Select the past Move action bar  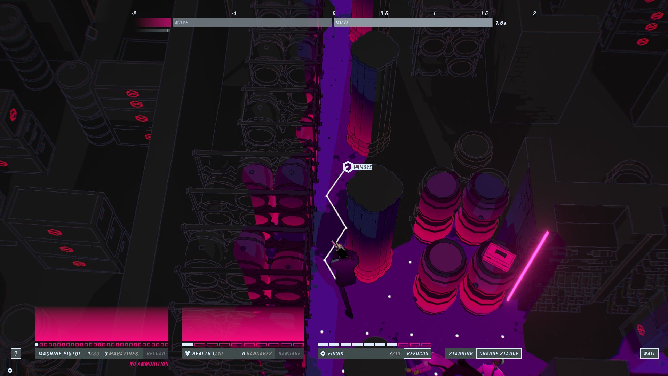[252, 23]
